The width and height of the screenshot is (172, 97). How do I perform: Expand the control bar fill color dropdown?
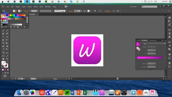16,11
